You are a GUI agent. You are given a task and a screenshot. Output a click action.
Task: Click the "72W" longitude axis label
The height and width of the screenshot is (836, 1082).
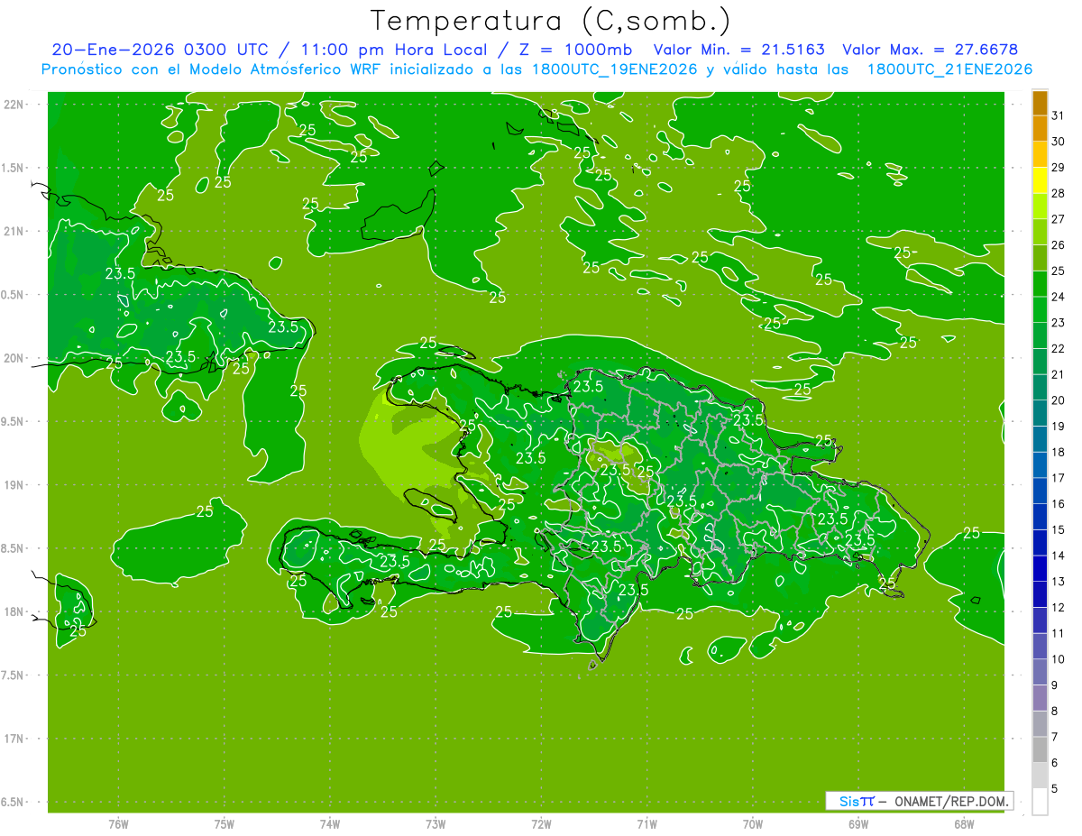coord(542,824)
